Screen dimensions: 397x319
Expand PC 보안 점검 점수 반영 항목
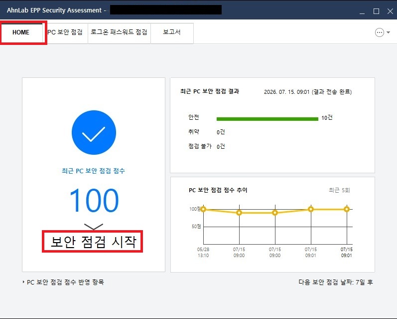point(63,282)
